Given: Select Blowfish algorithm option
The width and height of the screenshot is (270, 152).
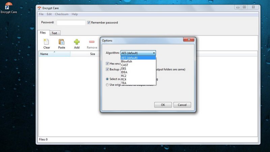Looking at the screenshot, I should (138, 61).
